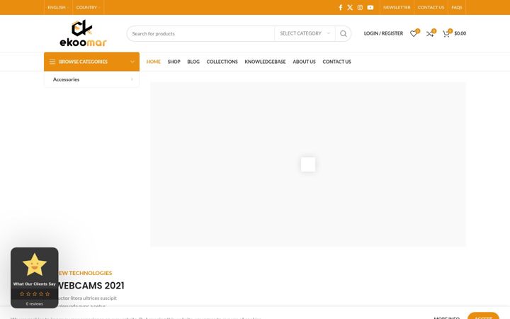Expand the Accessories category arrow
Image resolution: width=510 pixels, height=319 pixels.
coord(132,79)
